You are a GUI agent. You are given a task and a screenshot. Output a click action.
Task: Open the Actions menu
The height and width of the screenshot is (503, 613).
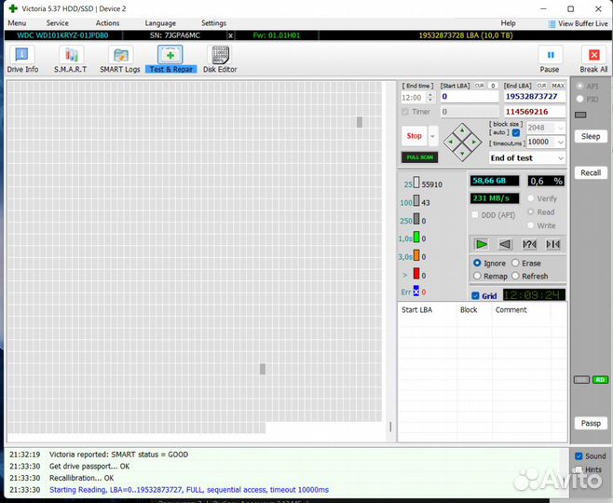coord(107,23)
